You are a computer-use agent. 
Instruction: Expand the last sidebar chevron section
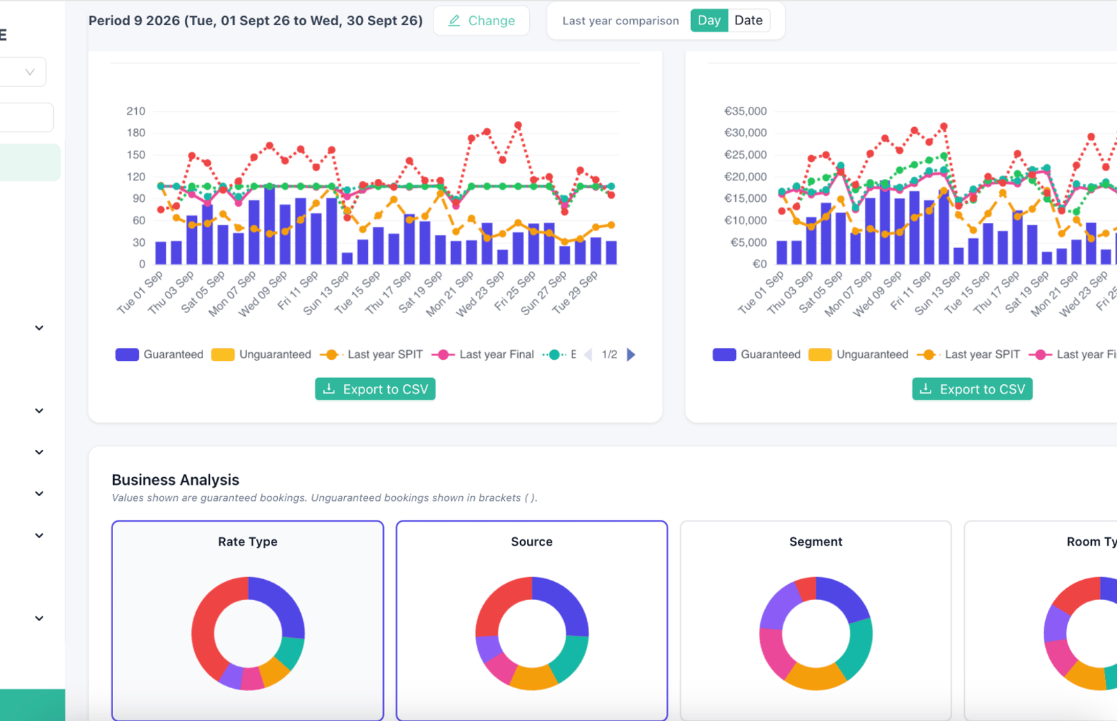(x=39, y=618)
